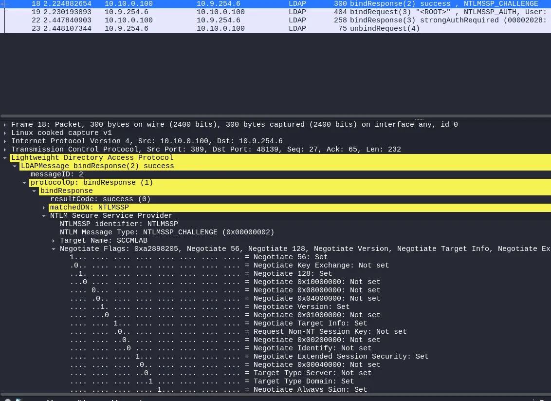Expand the Frame 18 details
The width and height of the screenshot is (551, 401).
point(5,125)
